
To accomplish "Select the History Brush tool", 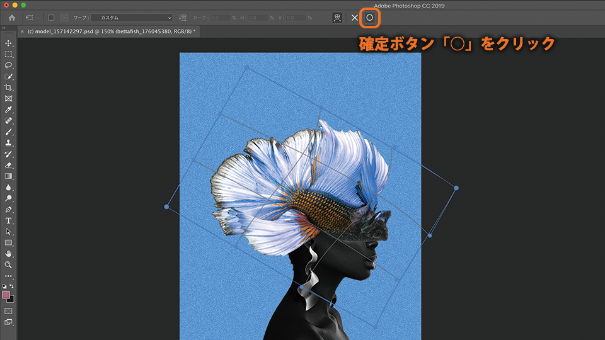I will 8,154.
